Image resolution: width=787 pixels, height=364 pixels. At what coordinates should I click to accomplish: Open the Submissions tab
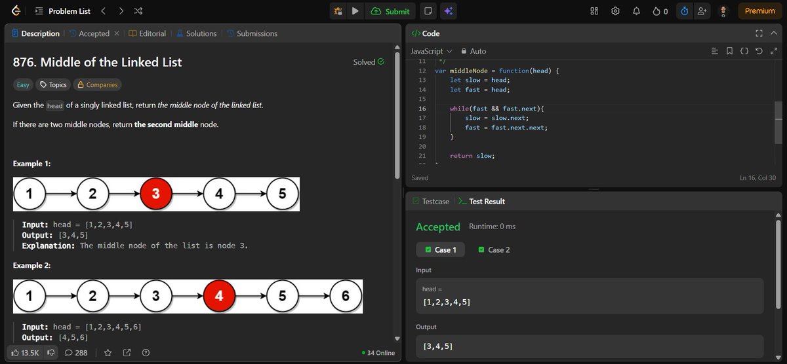(x=252, y=33)
